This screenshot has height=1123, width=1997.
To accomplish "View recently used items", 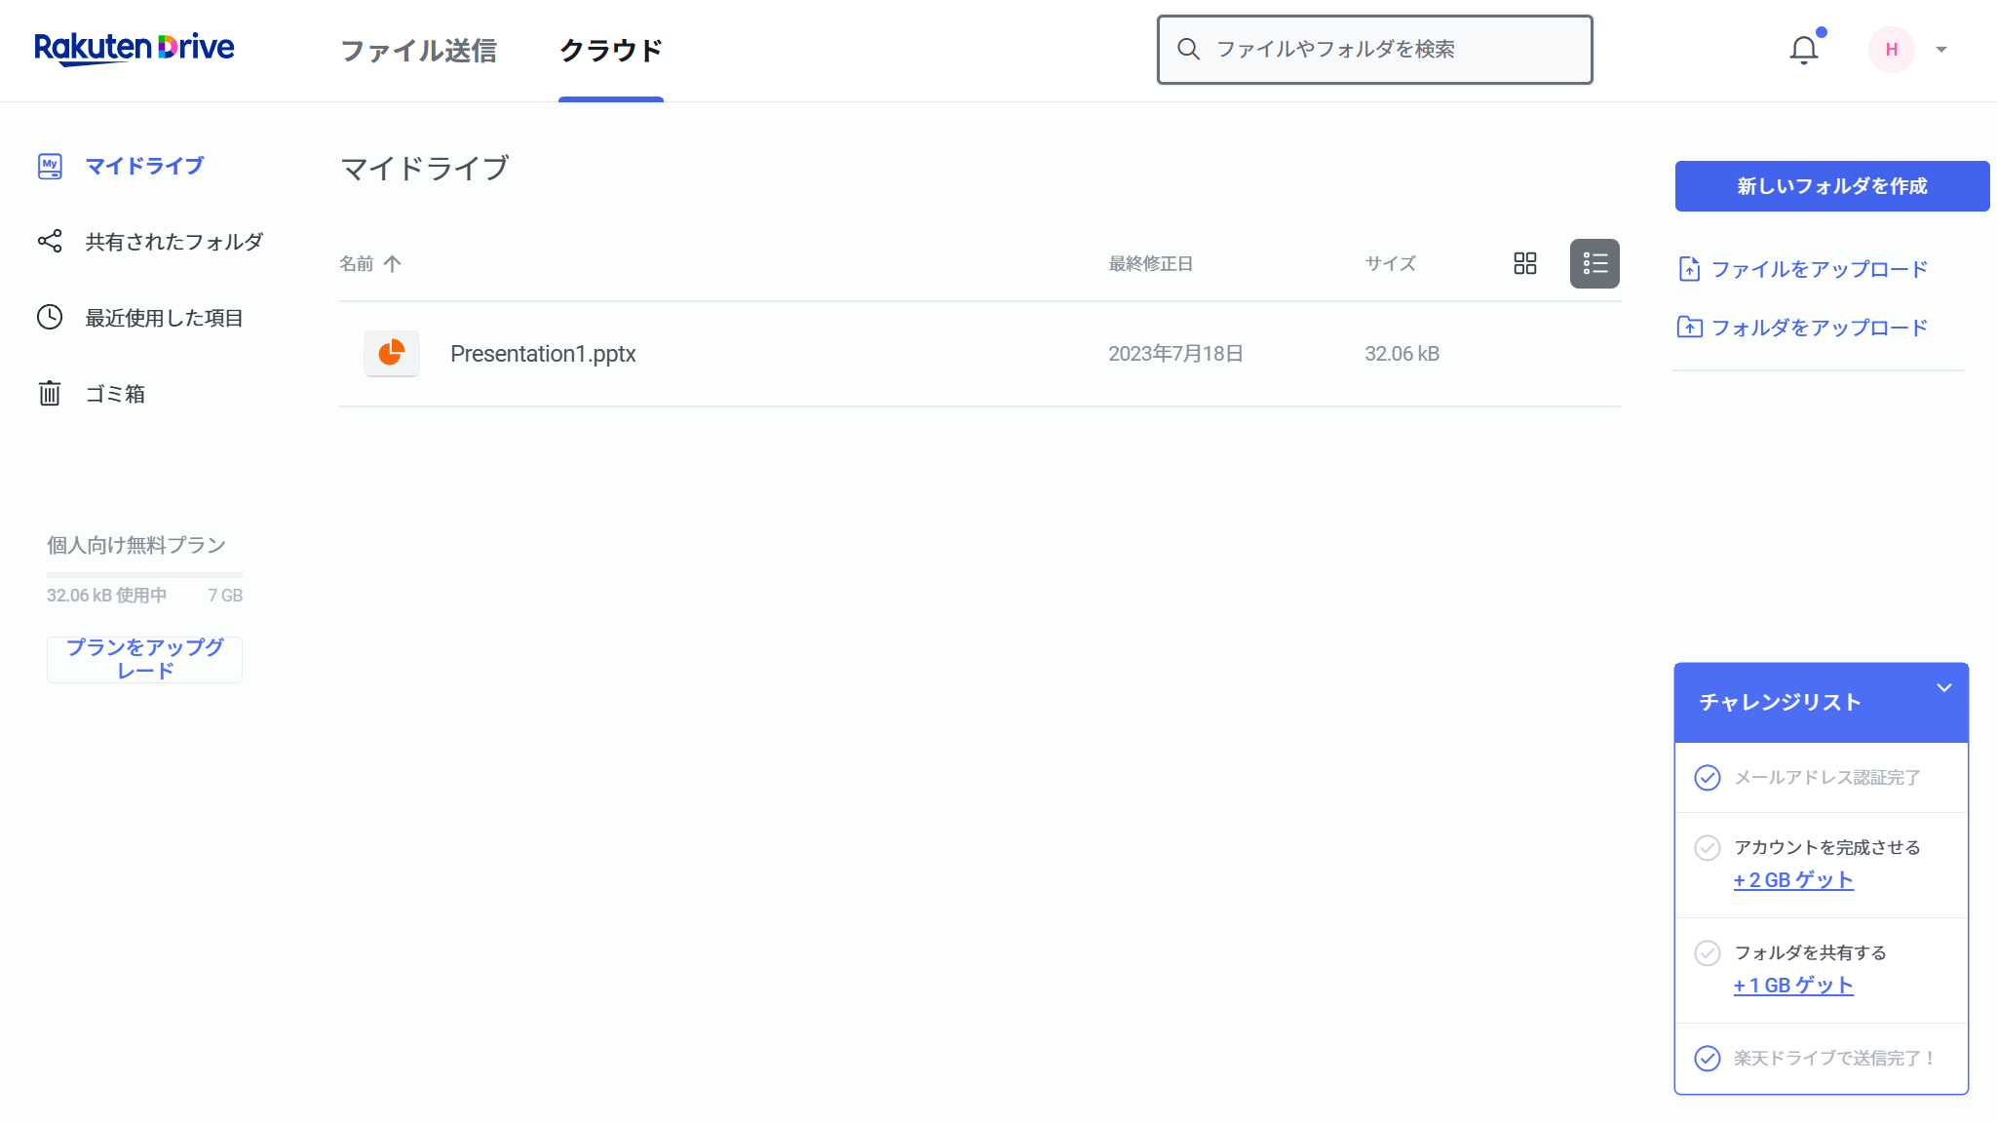I will (x=163, y=317).
